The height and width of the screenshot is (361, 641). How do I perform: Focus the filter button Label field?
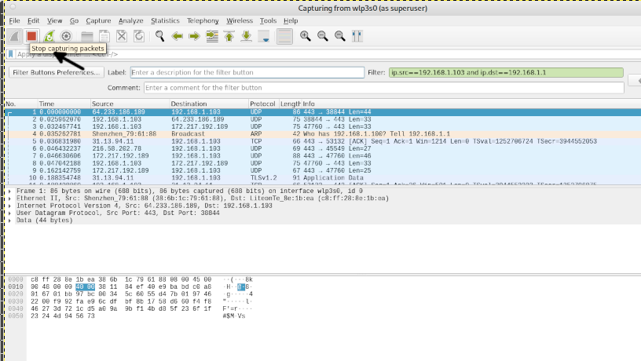247,72
